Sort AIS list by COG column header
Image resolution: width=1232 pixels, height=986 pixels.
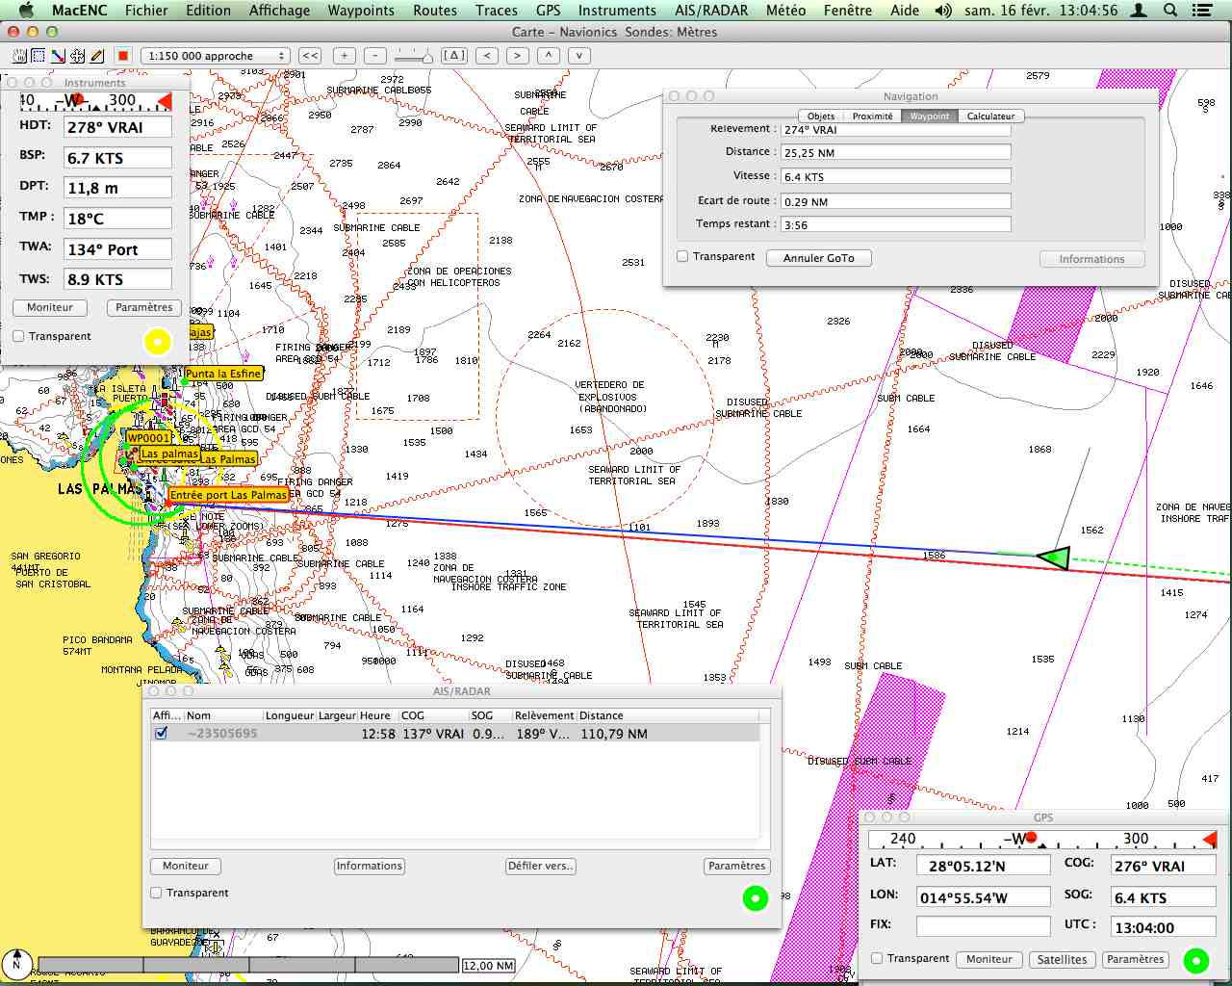pos(434,715)
